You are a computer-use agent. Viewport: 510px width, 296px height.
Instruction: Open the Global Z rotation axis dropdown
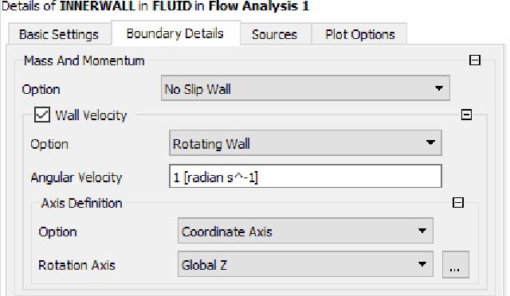305,264
